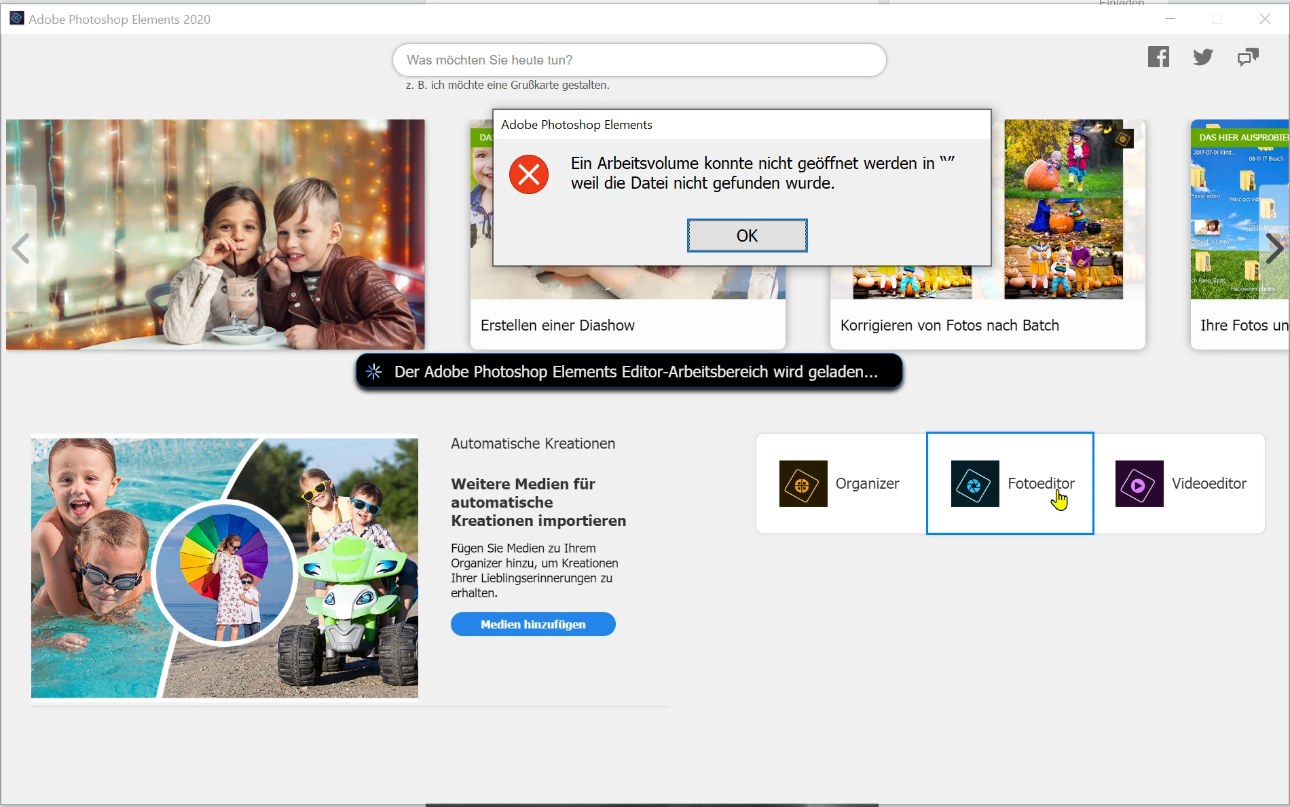This screenshot has height=807, width=1290.
Task: Open the feedback chat bubbles icon
Action: tap(1248, 57)
